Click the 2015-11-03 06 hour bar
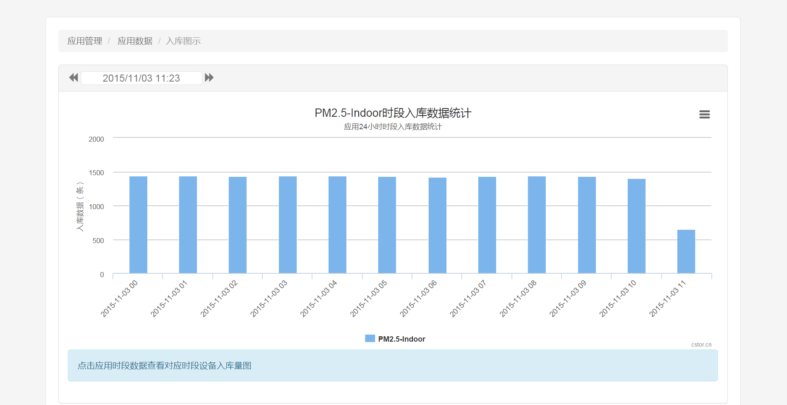 tap(437, 225)
